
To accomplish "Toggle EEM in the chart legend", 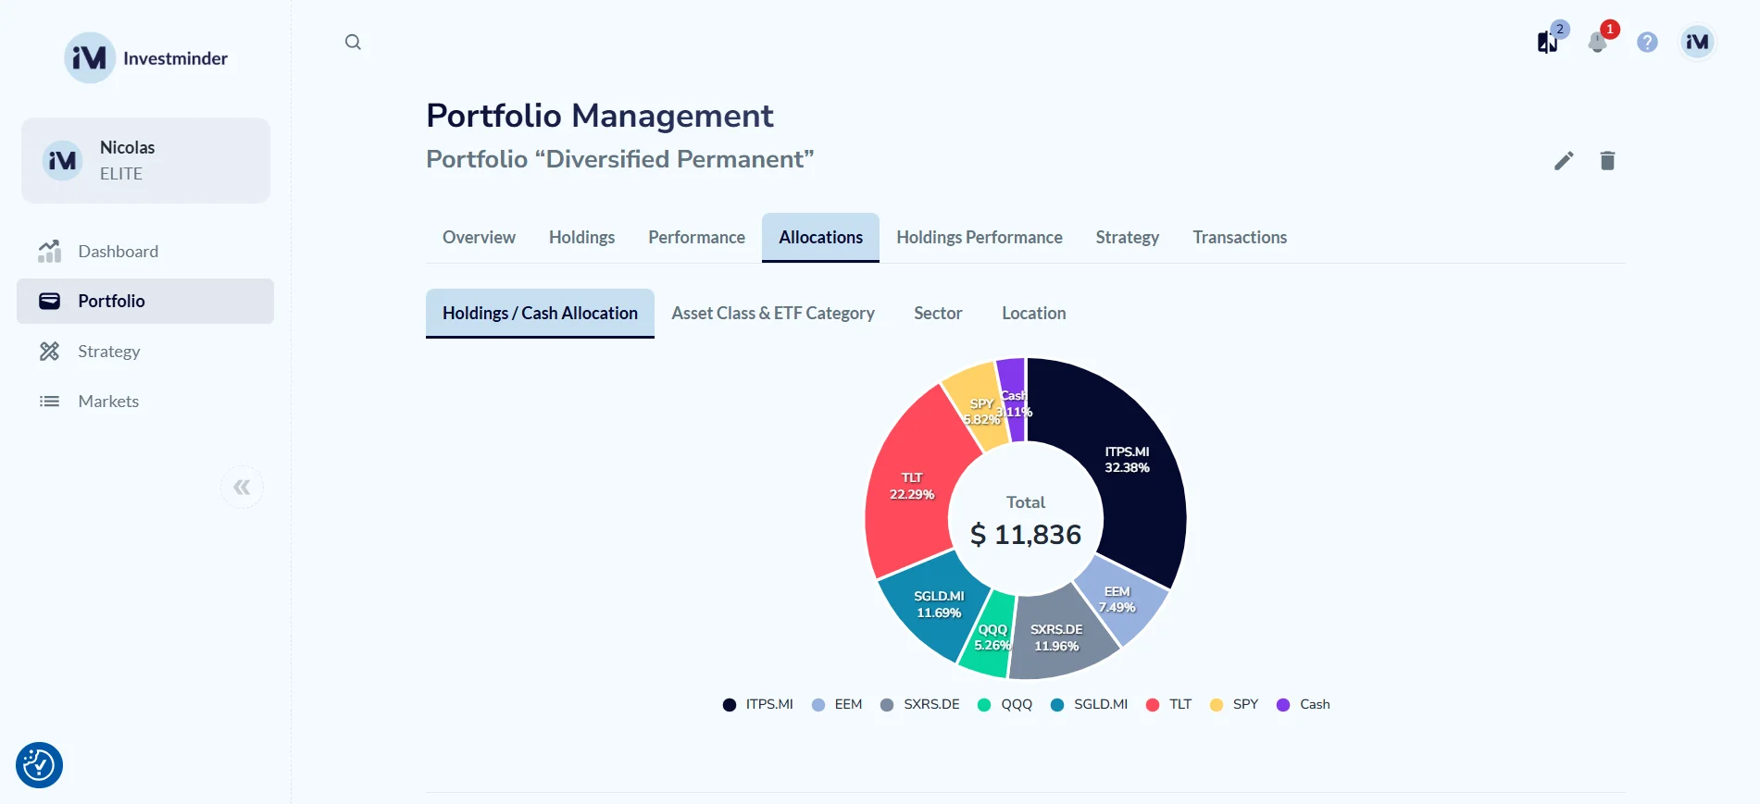I will click(x=837, y=705).
